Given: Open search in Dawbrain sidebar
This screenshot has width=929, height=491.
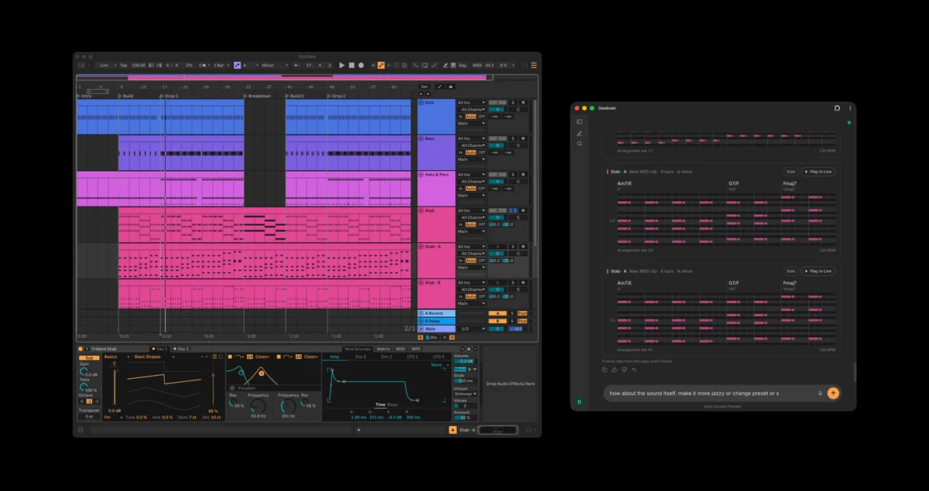Looking at the screenshot, I should 579,144.
